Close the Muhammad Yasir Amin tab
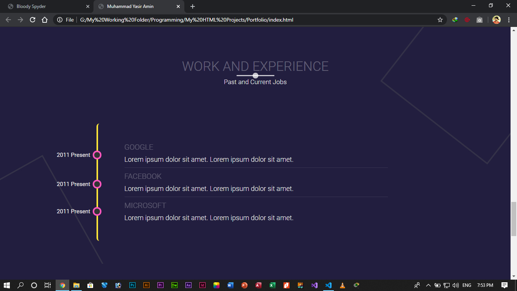517x291 pixels. (x=178, y=6)
